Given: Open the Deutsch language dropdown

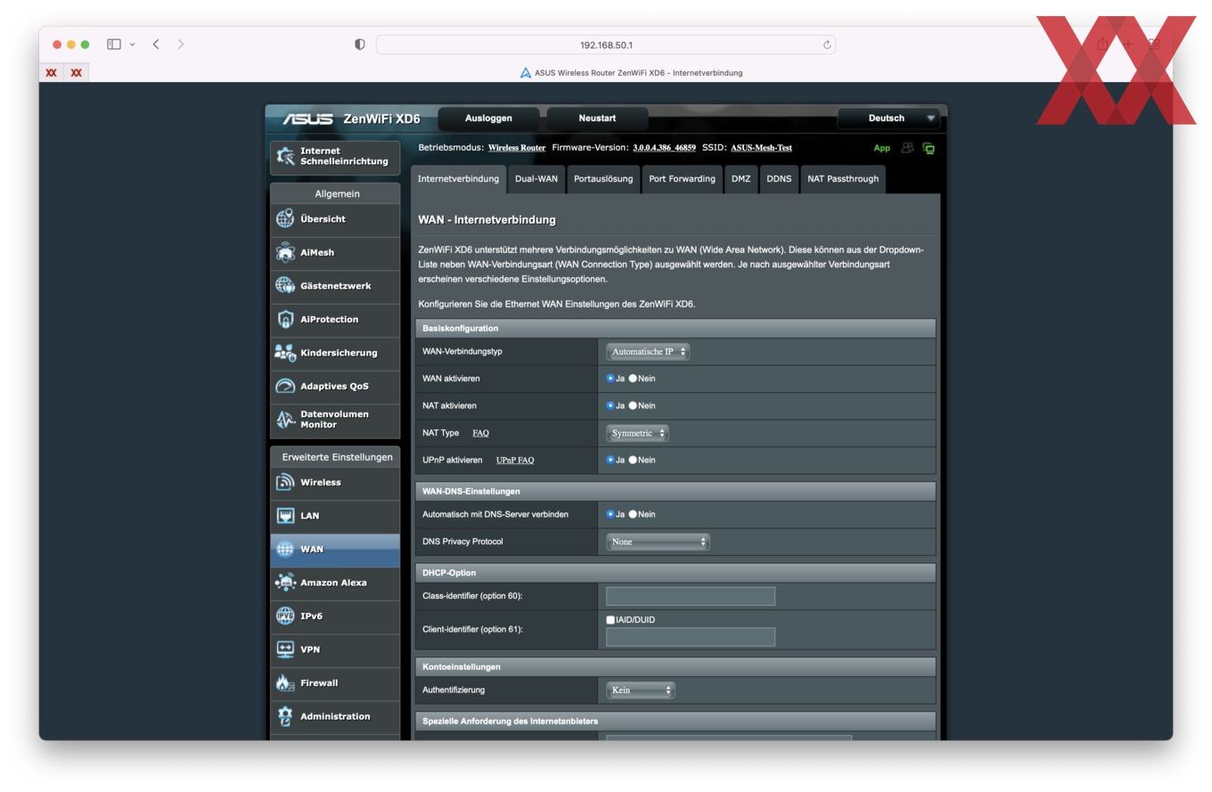Looking at the screenshot, I should coord(889,118).
